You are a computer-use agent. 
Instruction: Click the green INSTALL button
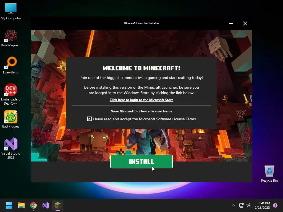(x=141, y=161)
